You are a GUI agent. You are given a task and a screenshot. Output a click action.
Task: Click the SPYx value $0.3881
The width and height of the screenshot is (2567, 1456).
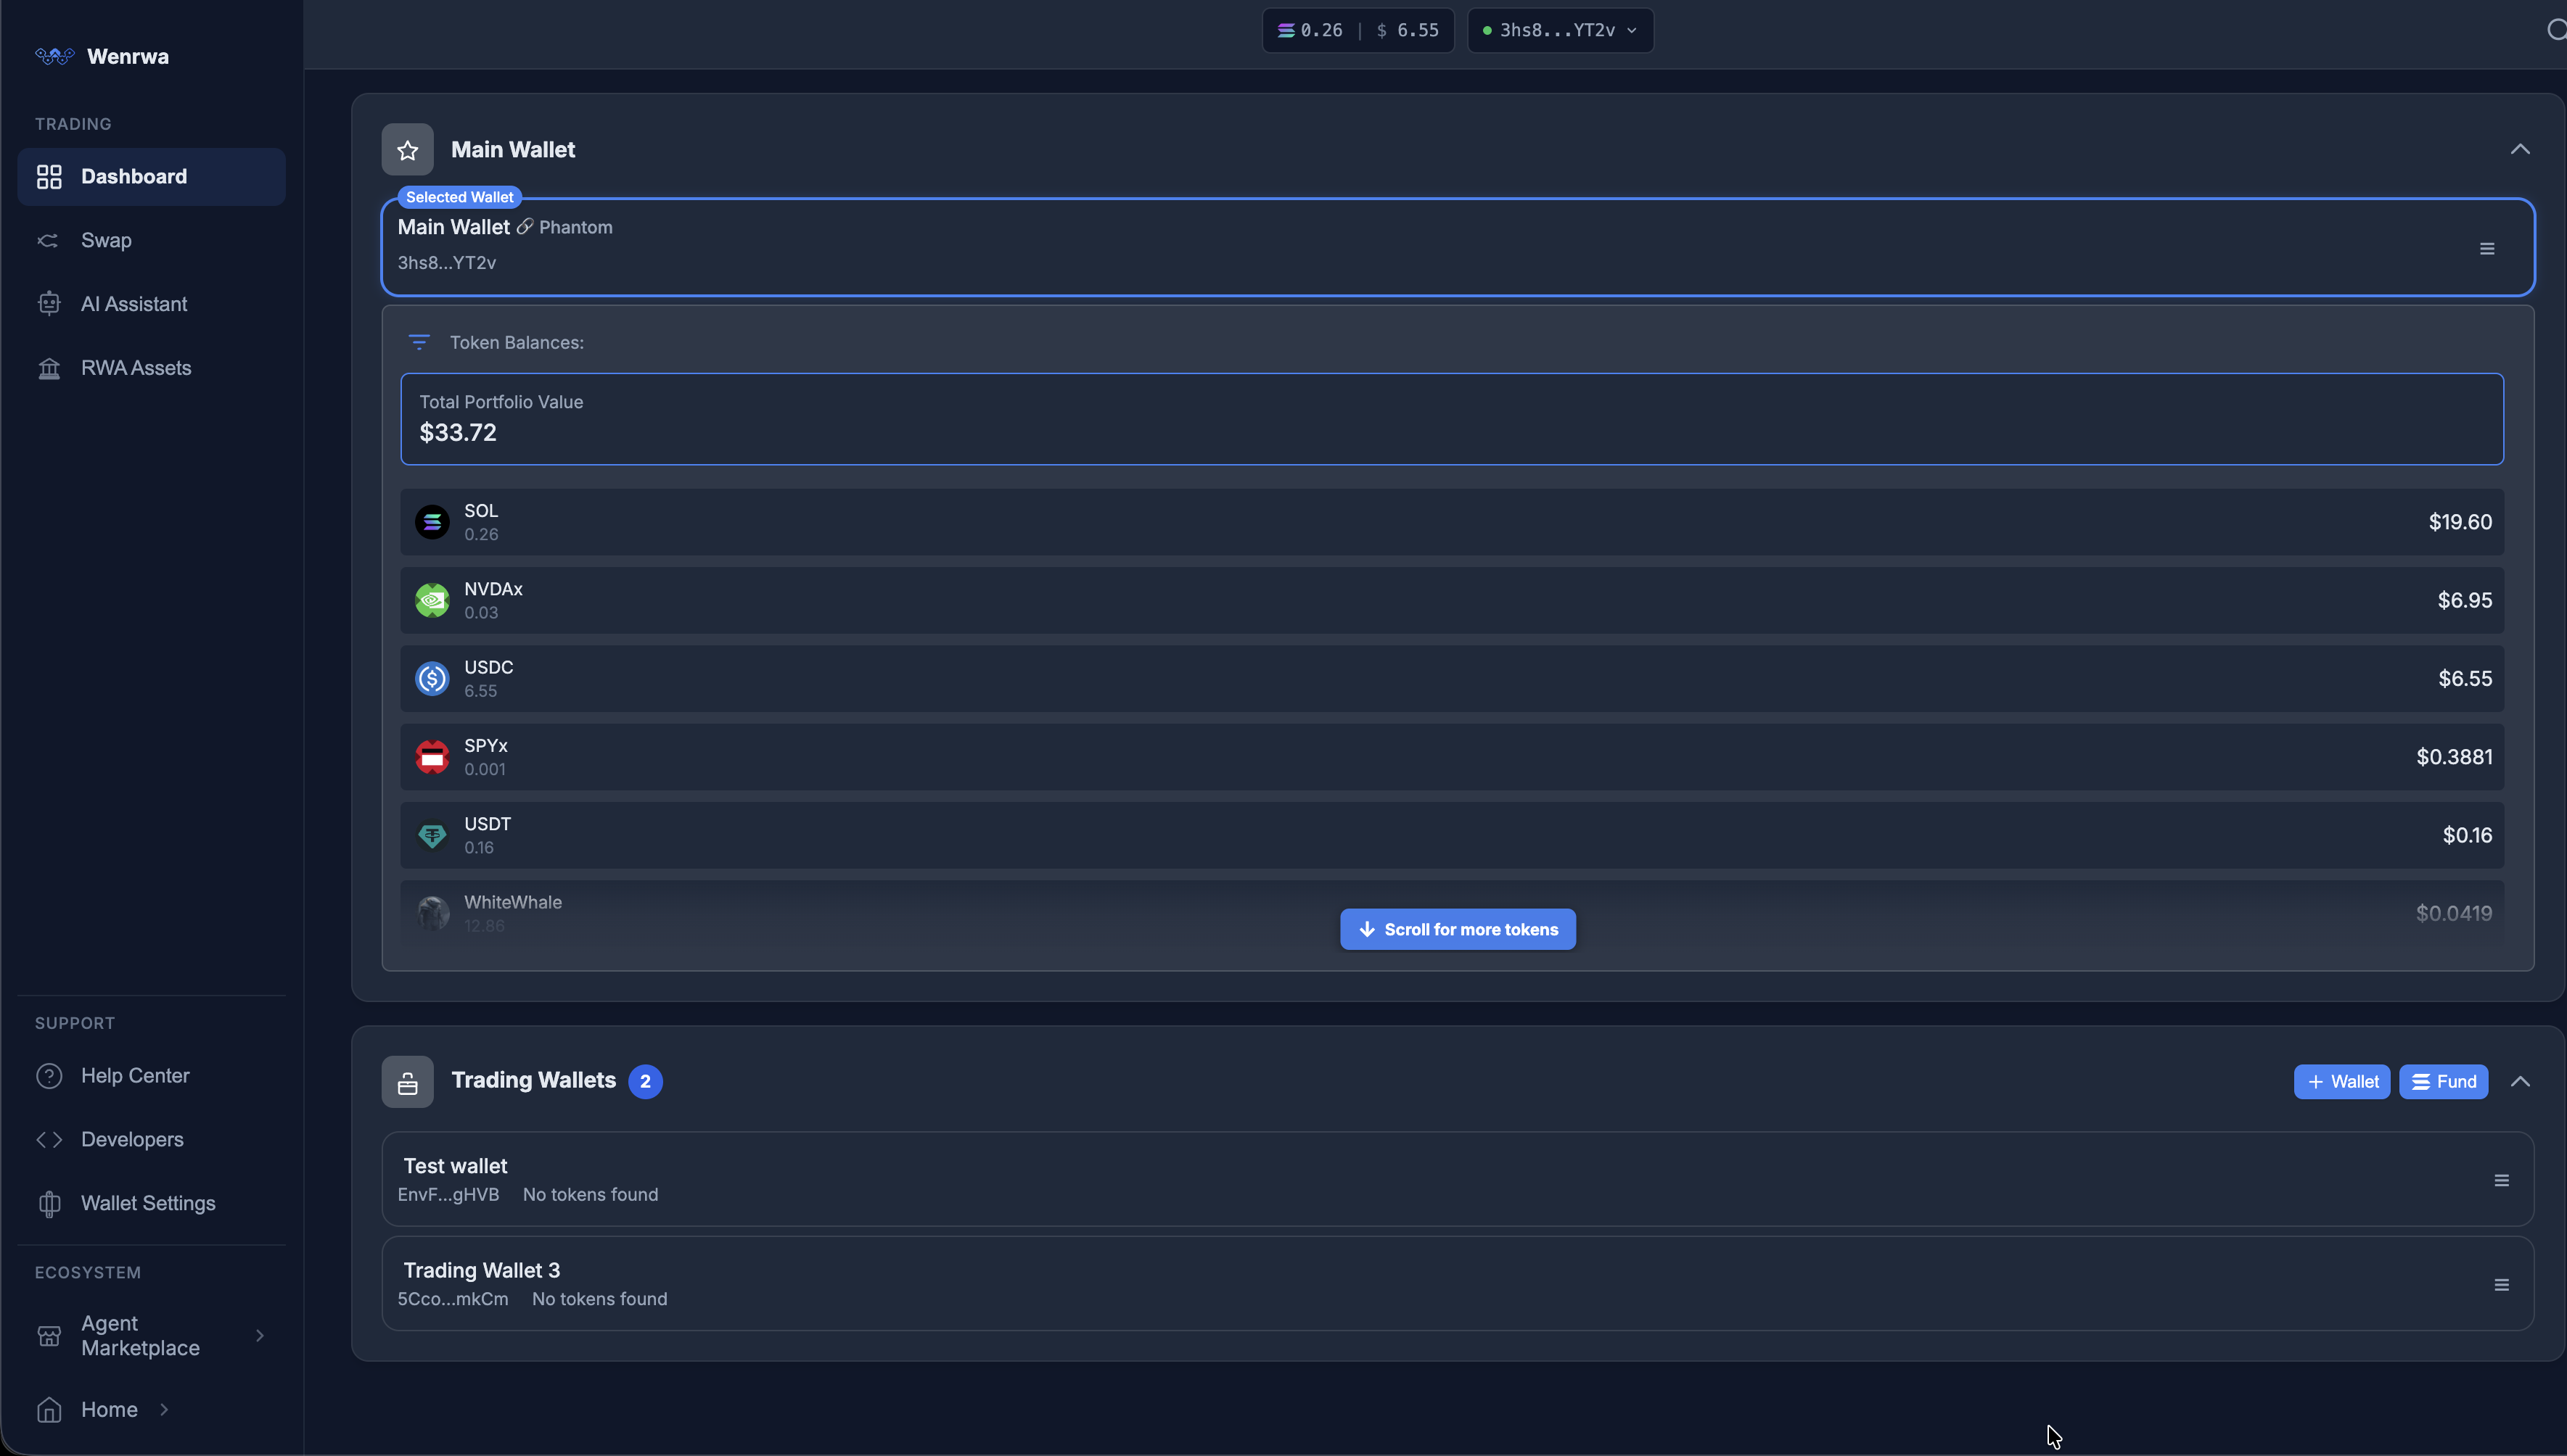click(2454, 757)
